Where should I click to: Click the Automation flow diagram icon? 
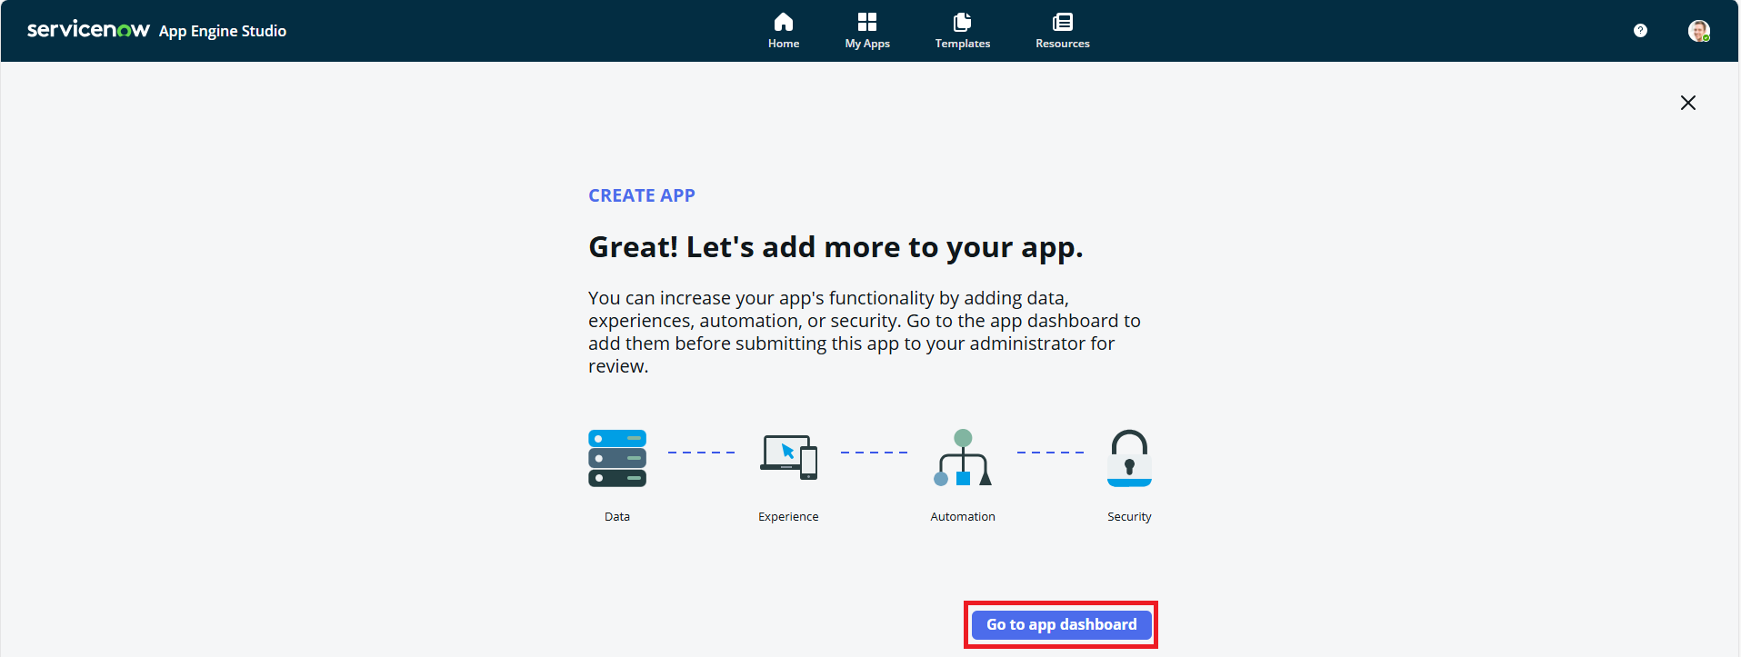tap(963, 458)
